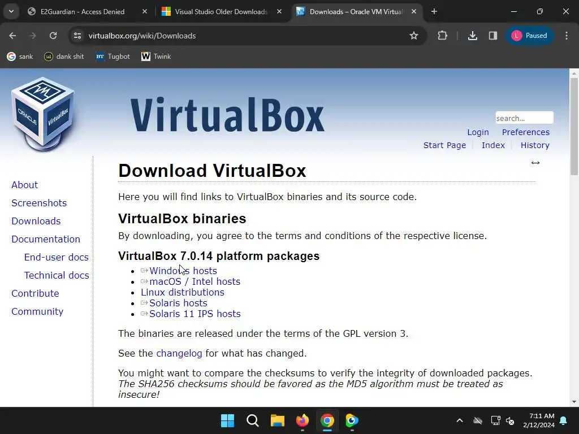Screen dimensions: 579x434
Task: Click the VirtualBox cube logo
Action: coord(43,114)
